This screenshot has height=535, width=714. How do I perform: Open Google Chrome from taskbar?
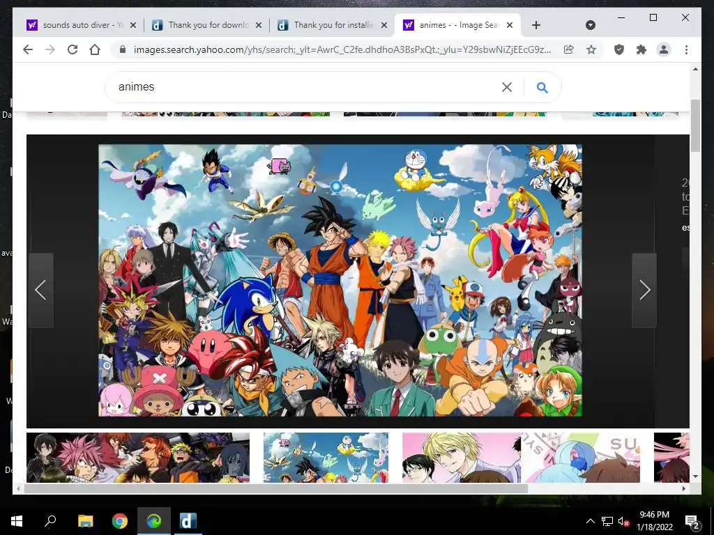[120, 521]
